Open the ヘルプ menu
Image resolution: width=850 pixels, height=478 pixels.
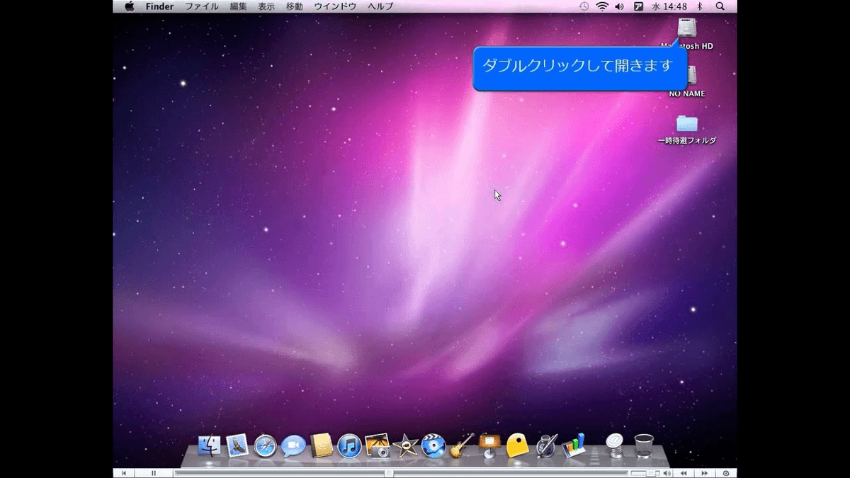380,6
